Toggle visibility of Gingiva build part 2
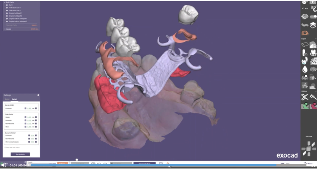The image size is (318, 170). click(7, 16)
